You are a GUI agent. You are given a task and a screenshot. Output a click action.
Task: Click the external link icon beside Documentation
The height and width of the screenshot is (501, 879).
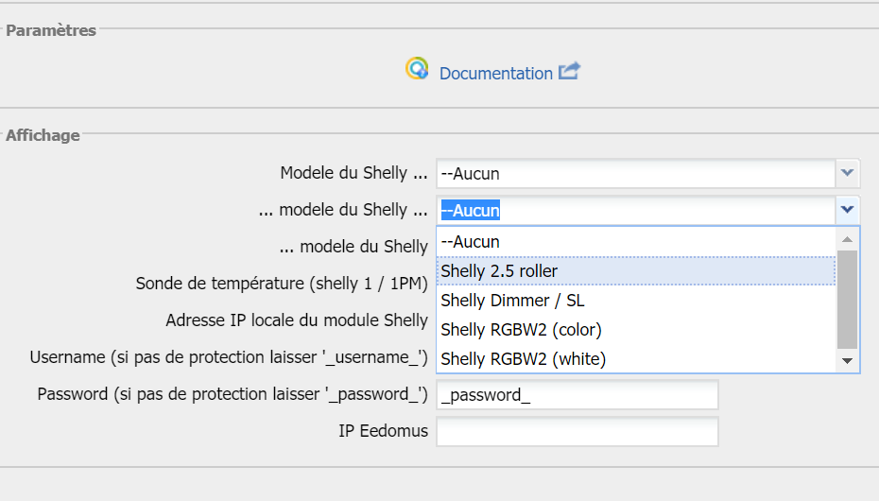pos(570,71)
